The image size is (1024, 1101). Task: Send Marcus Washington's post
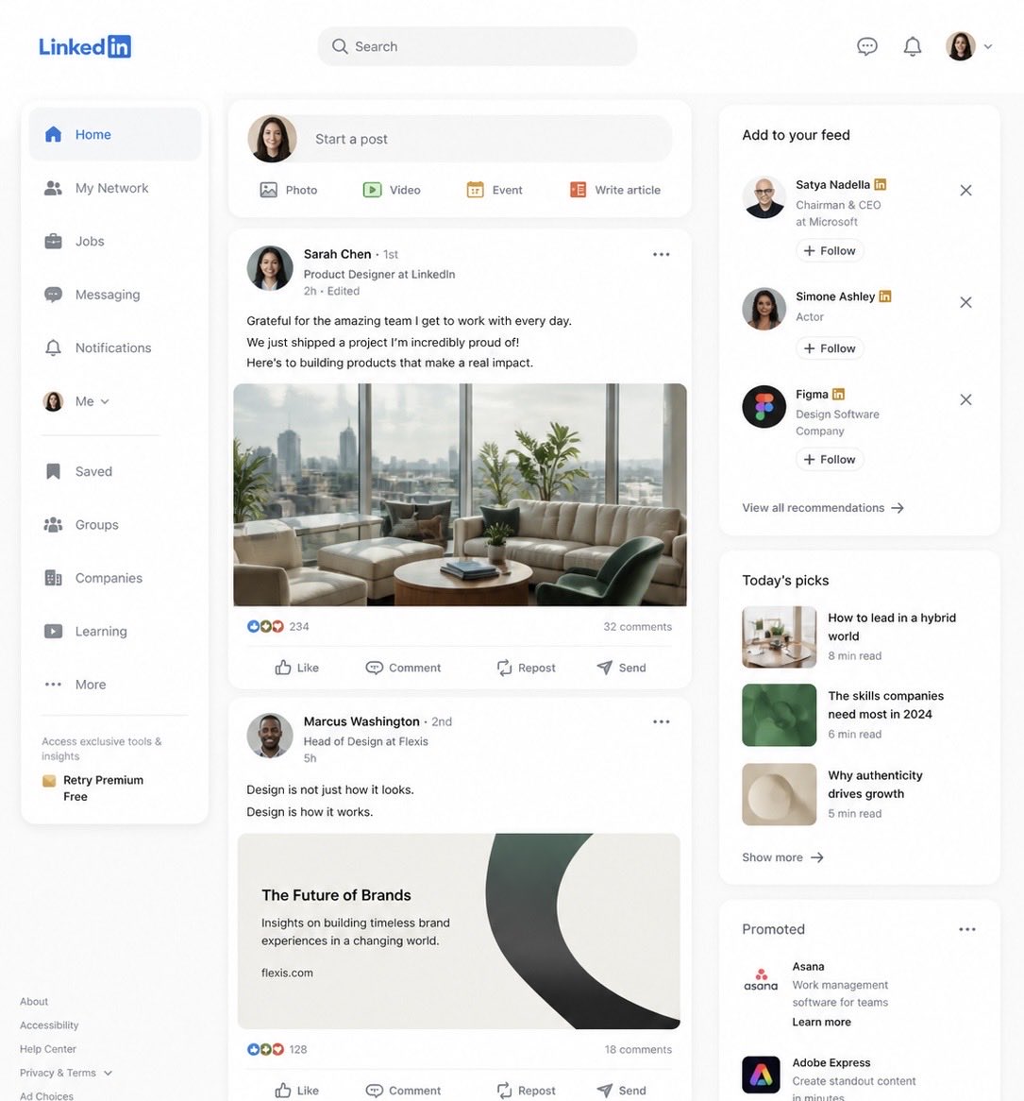point(622,1091)
